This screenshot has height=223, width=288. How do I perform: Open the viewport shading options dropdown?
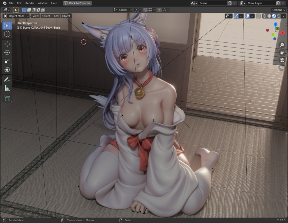284,16
